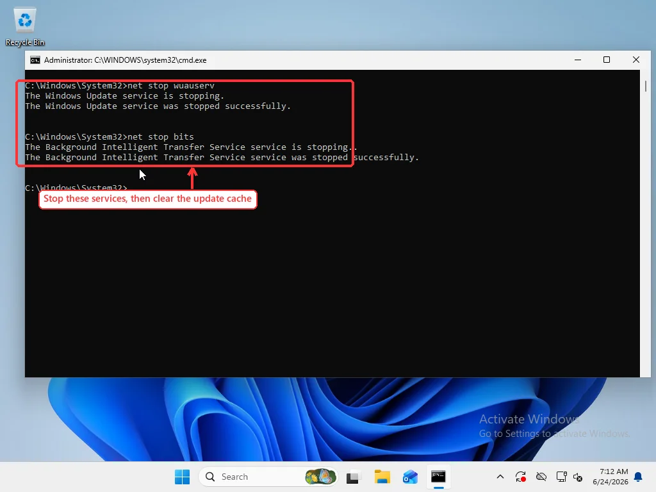This screenshot has width=656, height=492.
Task: Open the notification bell icon
Action: point(638,477)
